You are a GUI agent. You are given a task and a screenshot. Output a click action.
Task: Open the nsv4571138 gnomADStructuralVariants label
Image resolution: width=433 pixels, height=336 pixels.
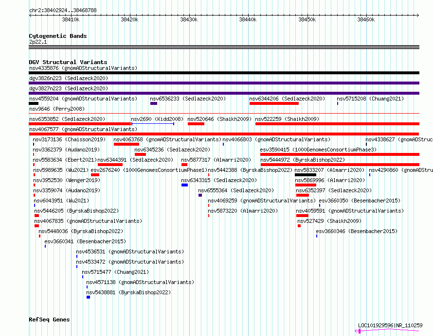click(x=140, y=282)
